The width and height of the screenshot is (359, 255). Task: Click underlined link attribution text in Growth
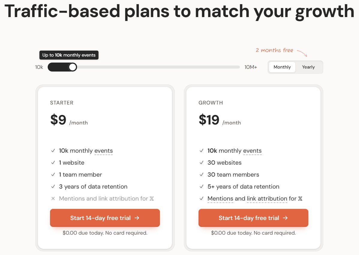267,199
